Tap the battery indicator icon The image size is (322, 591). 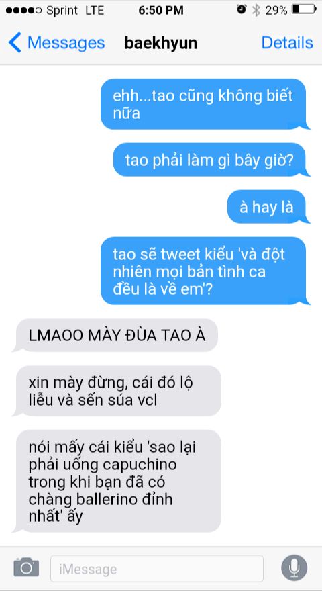coord(305,9)
